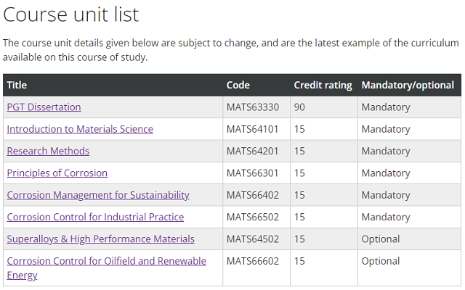Select the code MATS63330
Viewport: 465px width, 290px height.
pos(253,107)
